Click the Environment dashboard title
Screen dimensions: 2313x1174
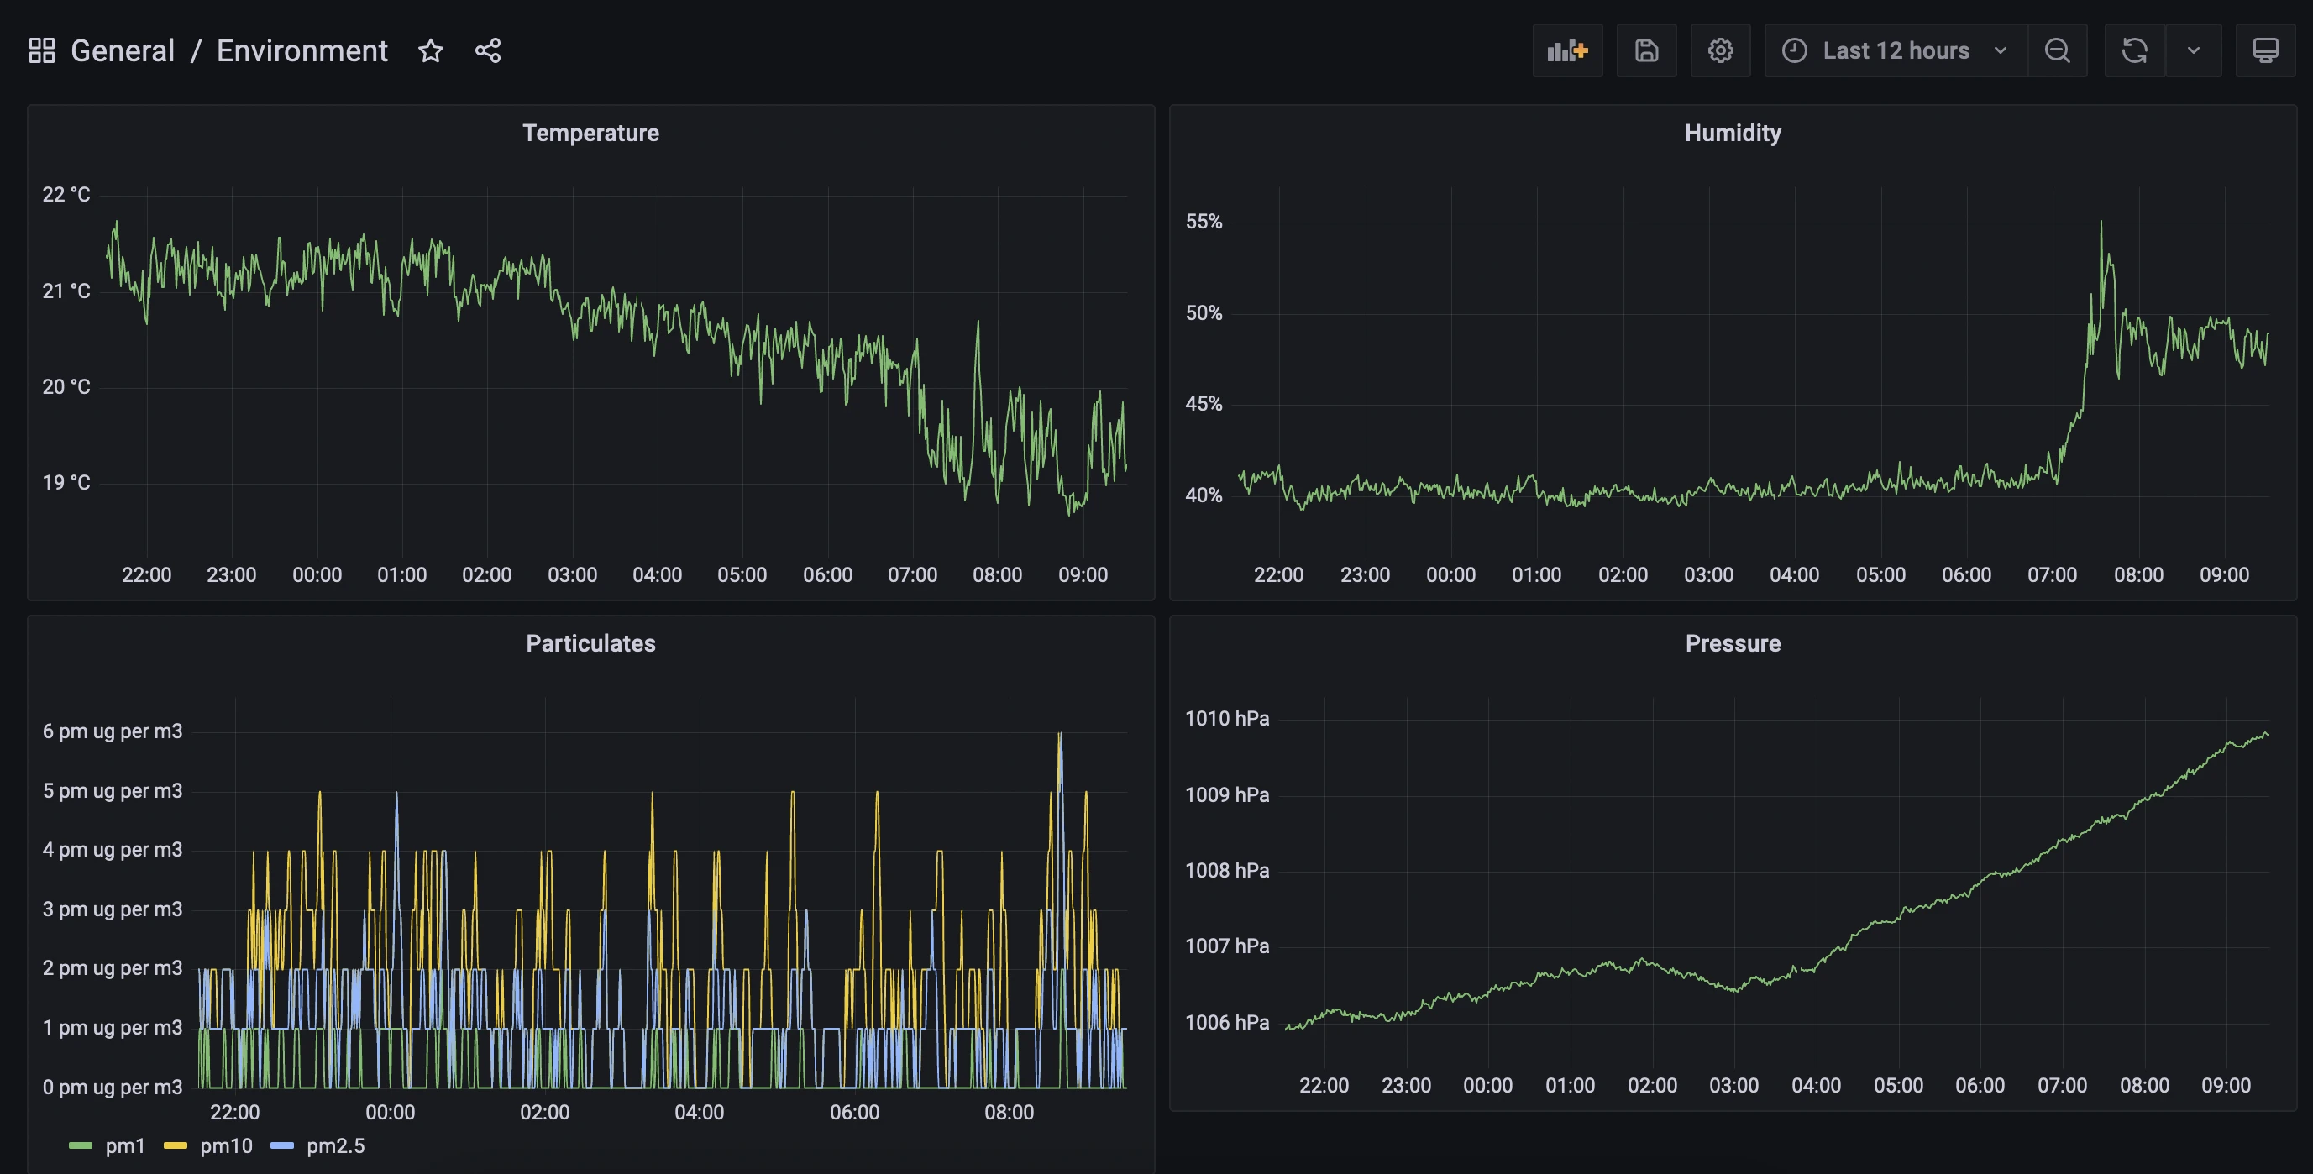click(x=302, y=51)
